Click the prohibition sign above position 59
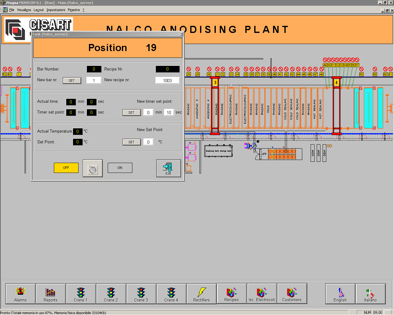This screenshot has height=315, width=394. pos(375,69)
